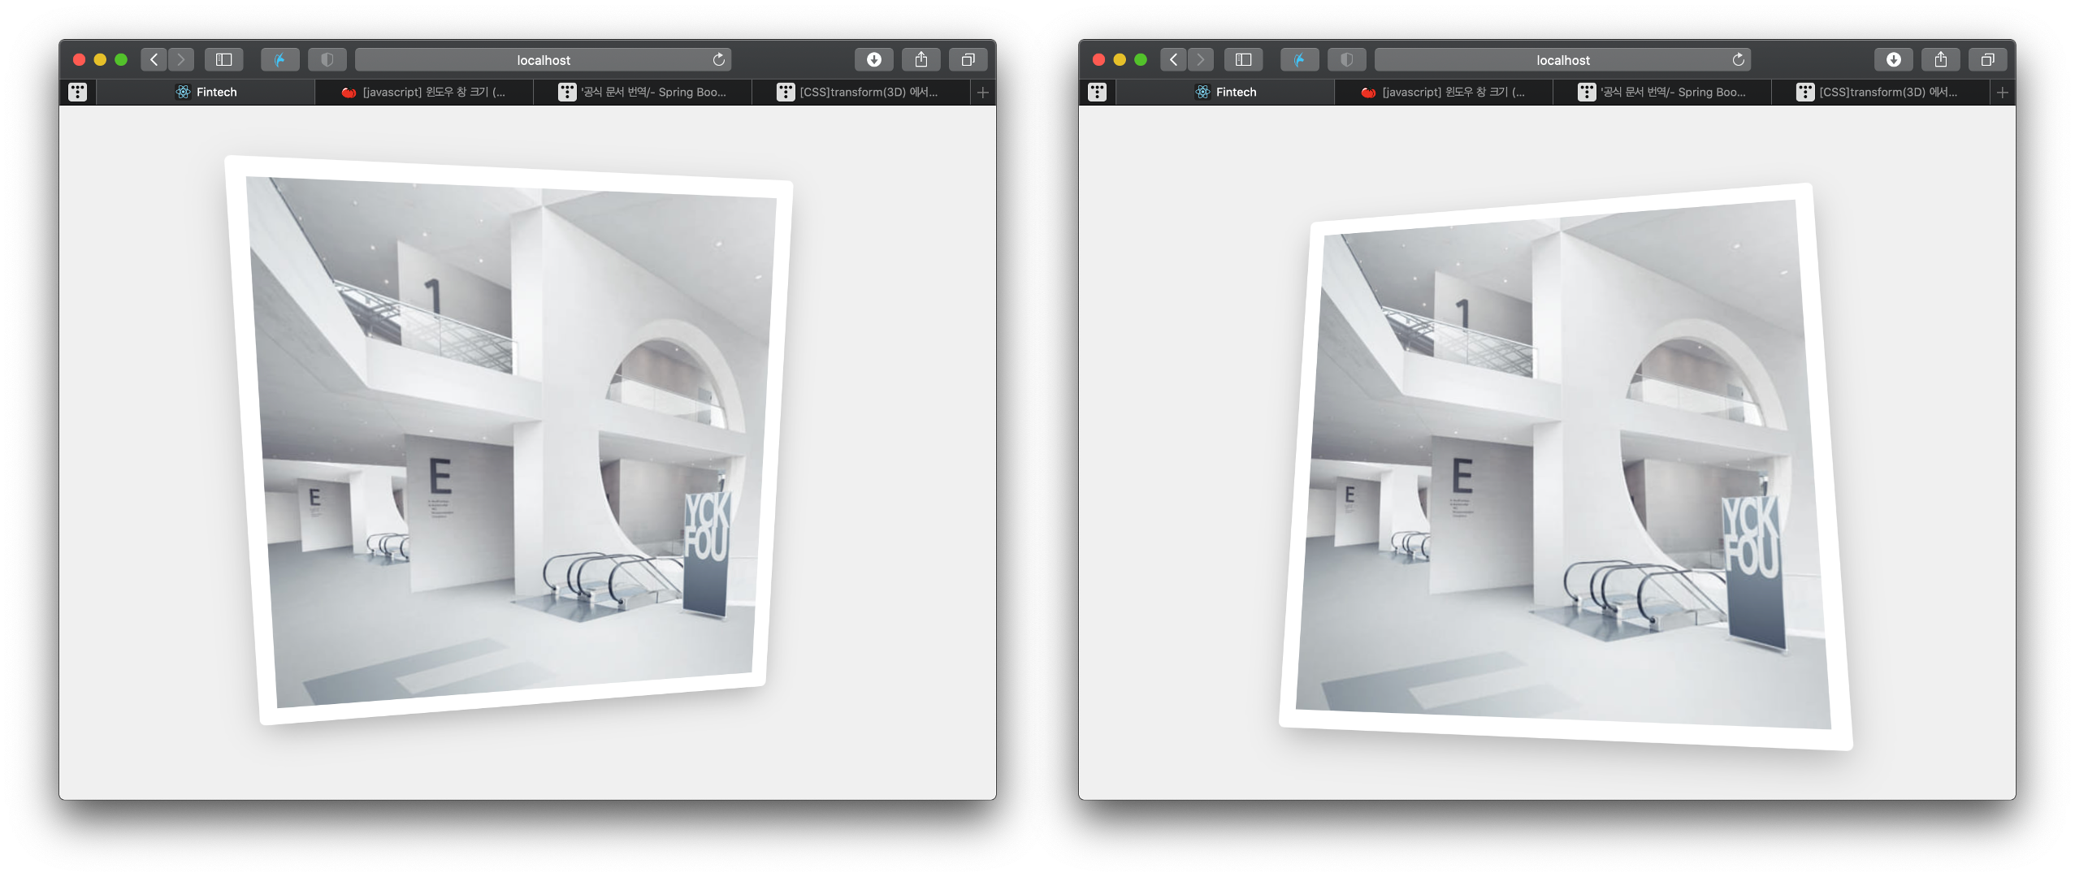Click back arrow in left Safari window
The image size is (2075, 877).
point(154,59)
